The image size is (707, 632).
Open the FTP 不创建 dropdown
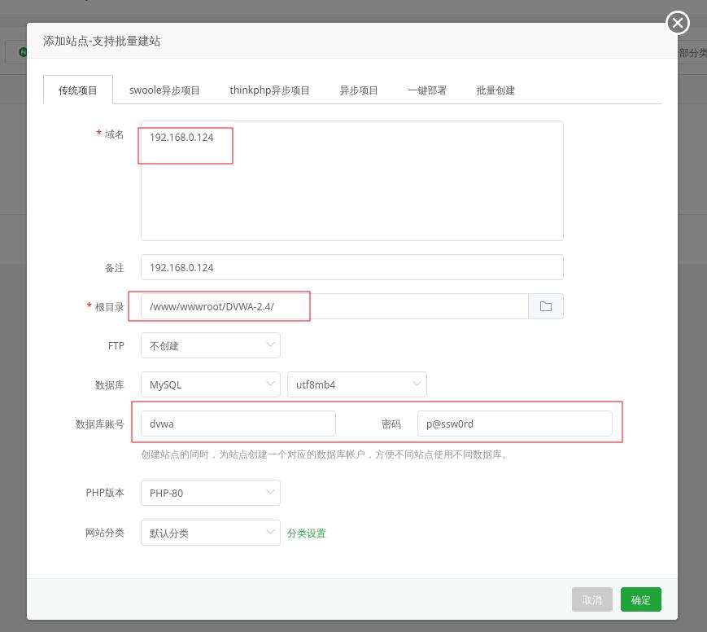(x=210, y=345)
